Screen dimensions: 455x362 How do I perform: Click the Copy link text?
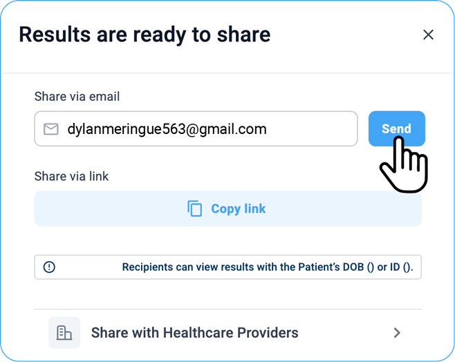(x=238, y=209)
